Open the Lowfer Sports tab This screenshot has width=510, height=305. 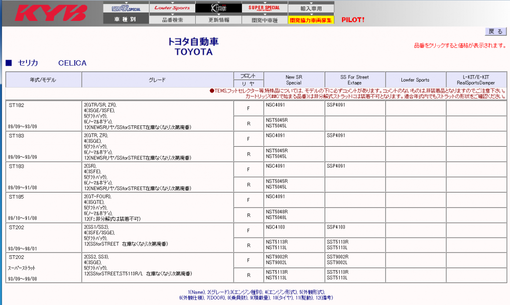(172, 8)
